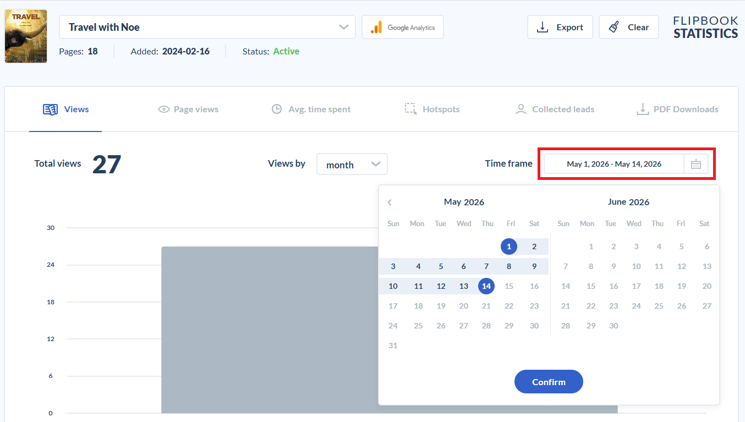Image resolution: width=745 pixels, height=422 pixels.
Task: Open the Avg. time spent tab
Action: click(x=311, y=109)
